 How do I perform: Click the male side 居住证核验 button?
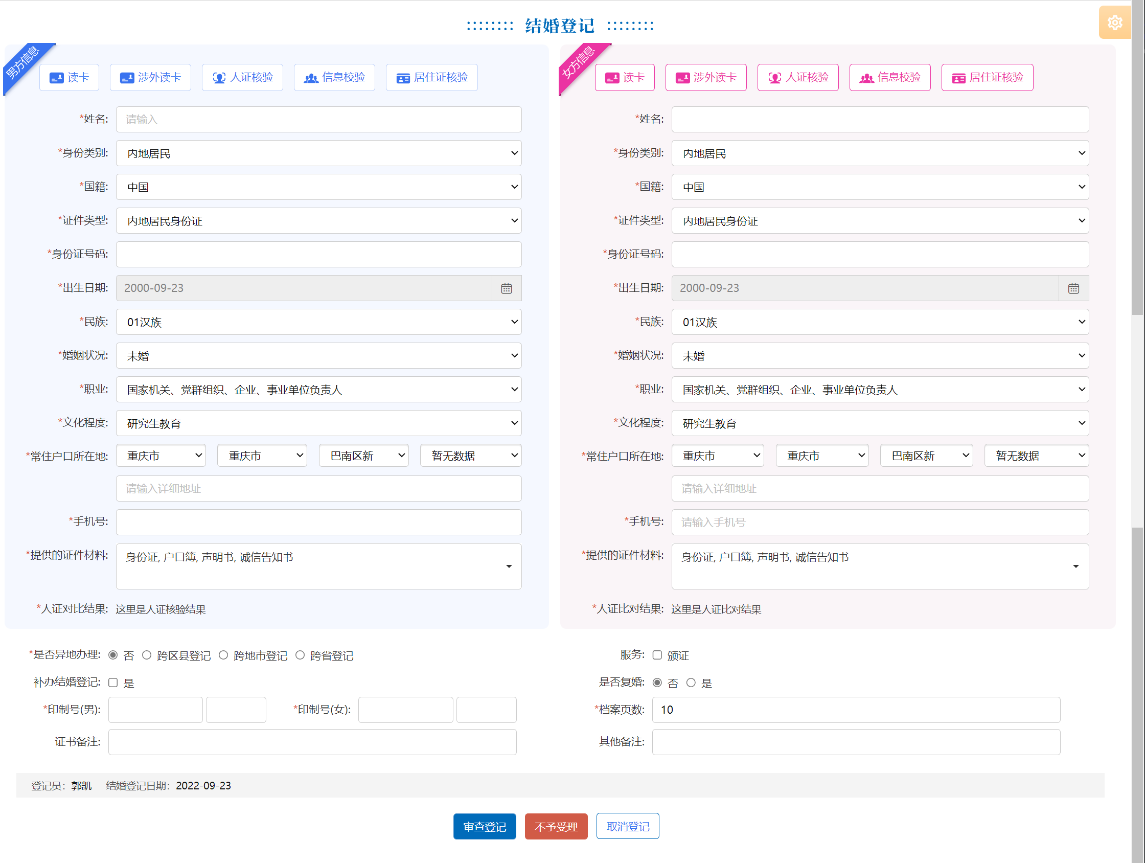click(432, 78)
